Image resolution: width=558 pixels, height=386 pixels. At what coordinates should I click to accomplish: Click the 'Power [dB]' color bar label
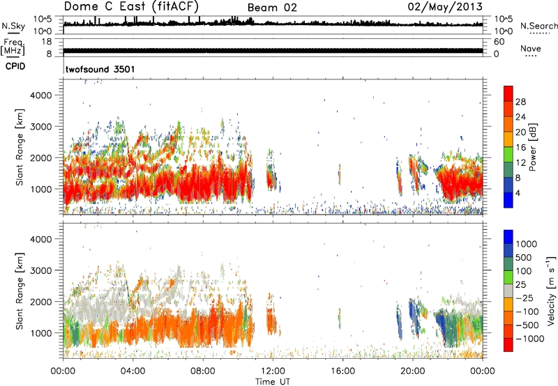point(532,147)
